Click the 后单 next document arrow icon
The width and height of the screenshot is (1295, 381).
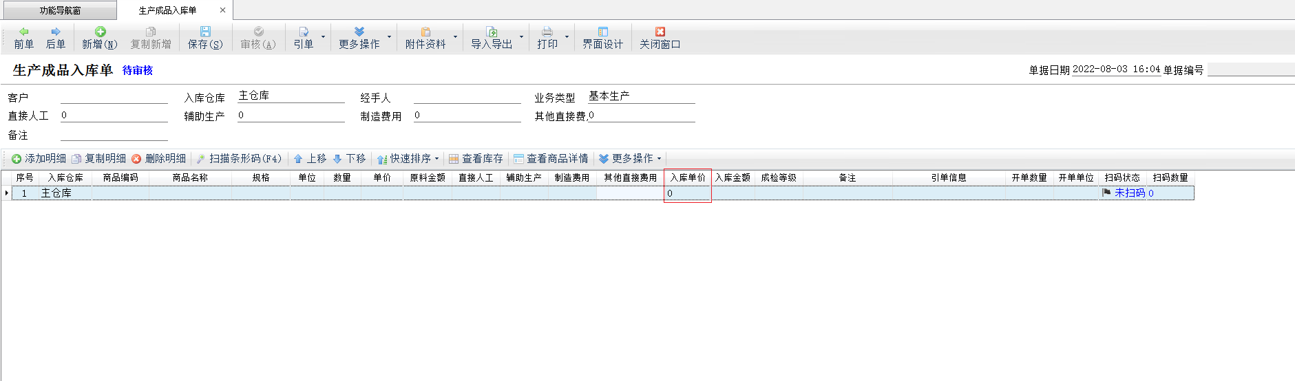(x=56, y=32)
